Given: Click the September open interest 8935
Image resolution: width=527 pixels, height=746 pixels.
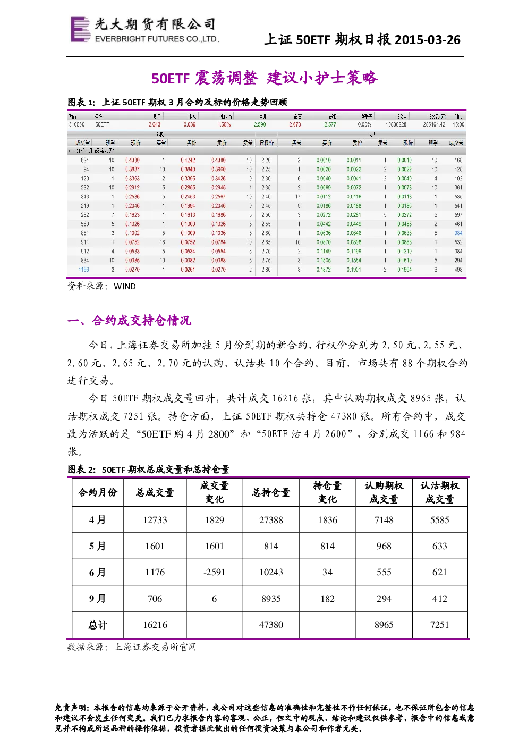Looking at the screenshot, I should click(x=271, y=599).
